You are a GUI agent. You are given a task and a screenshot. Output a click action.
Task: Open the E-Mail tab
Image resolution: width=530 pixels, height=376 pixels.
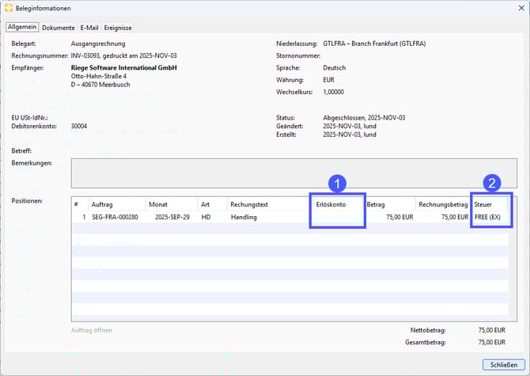tap(91, 28)
